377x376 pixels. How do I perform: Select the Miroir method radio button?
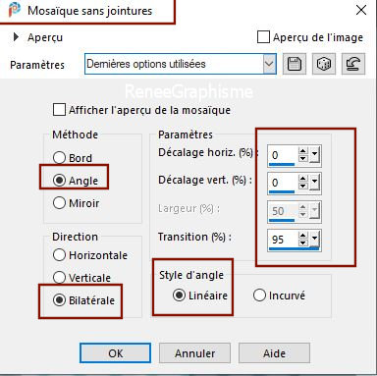59,203
